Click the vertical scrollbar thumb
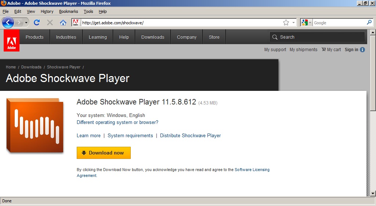The width and height of the screenshot is (376, 206). (373, 73)
